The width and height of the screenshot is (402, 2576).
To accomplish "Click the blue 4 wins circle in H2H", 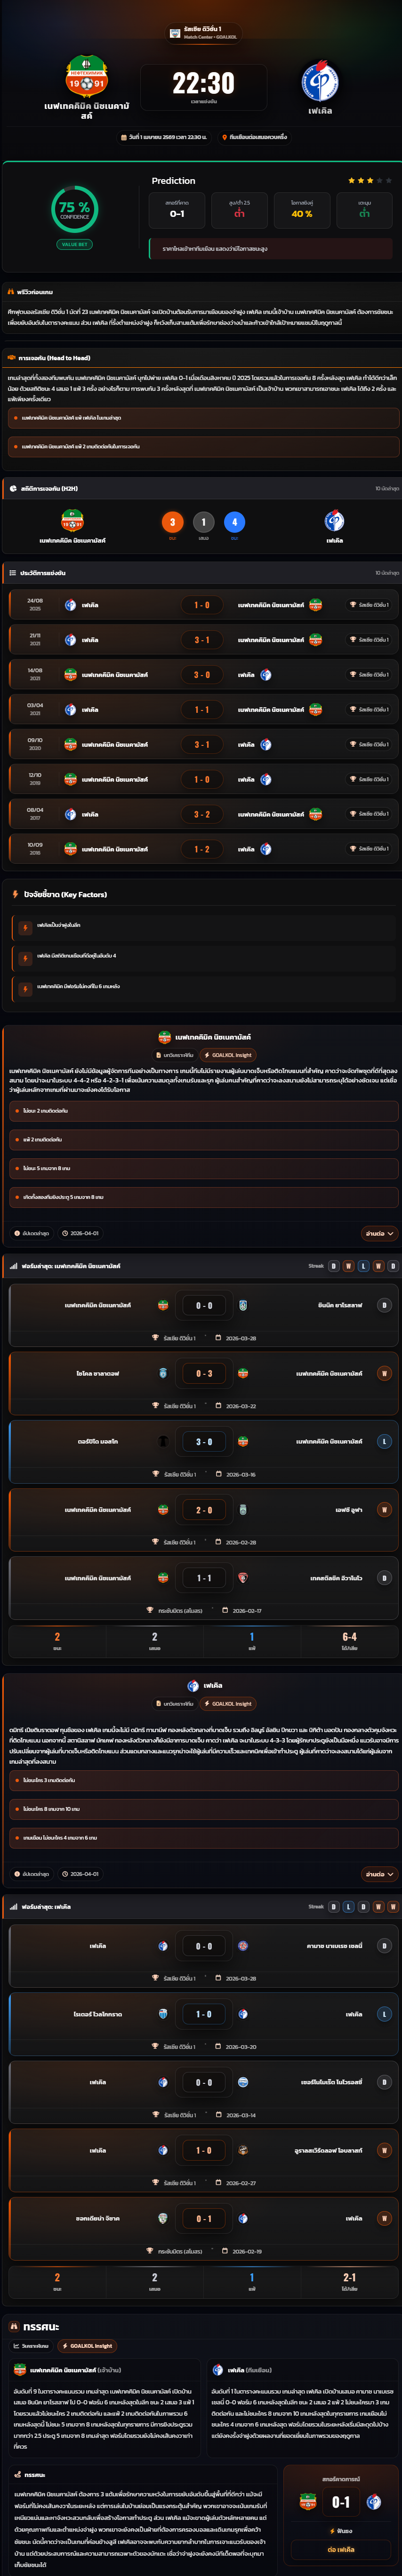I will coord(234,522).
